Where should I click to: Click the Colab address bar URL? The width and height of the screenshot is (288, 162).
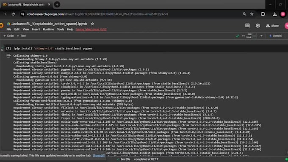pyautogui.click(x=97, y=14)
